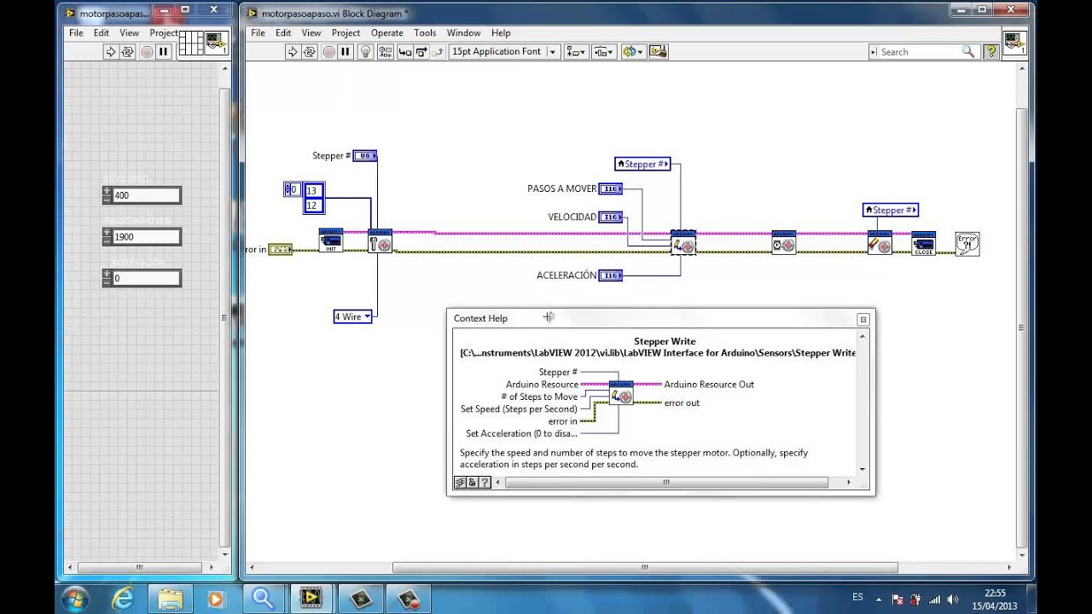Click Stepper # local variable near Stepper Write

coord(642,164)
